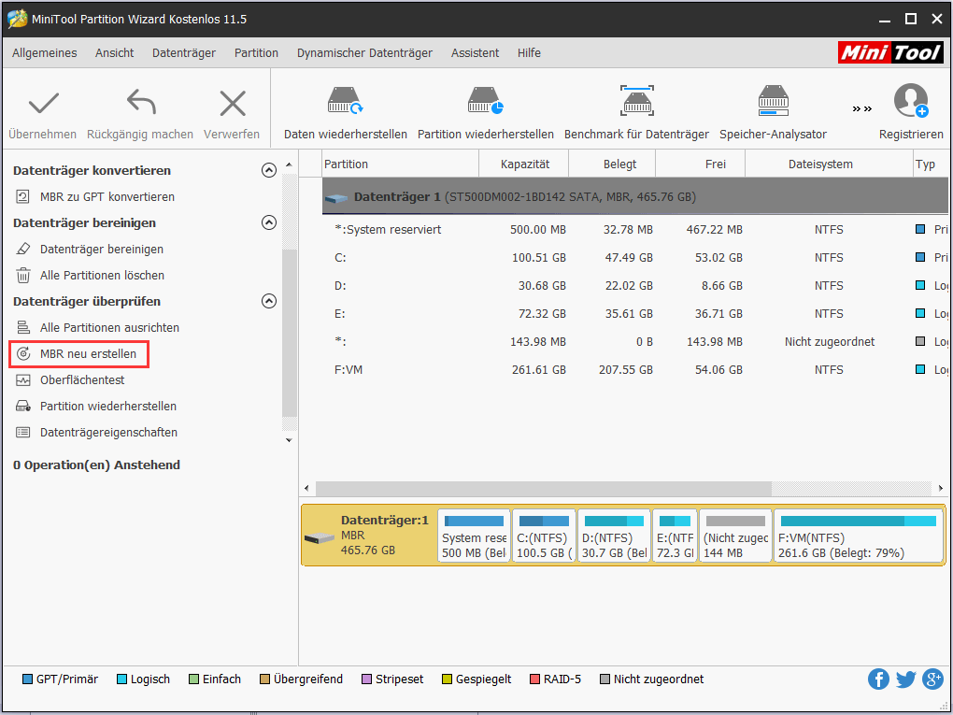The image size is (953, 715).
Task: Click the Übernehmen checkmark icon
Action: point(43,103)
